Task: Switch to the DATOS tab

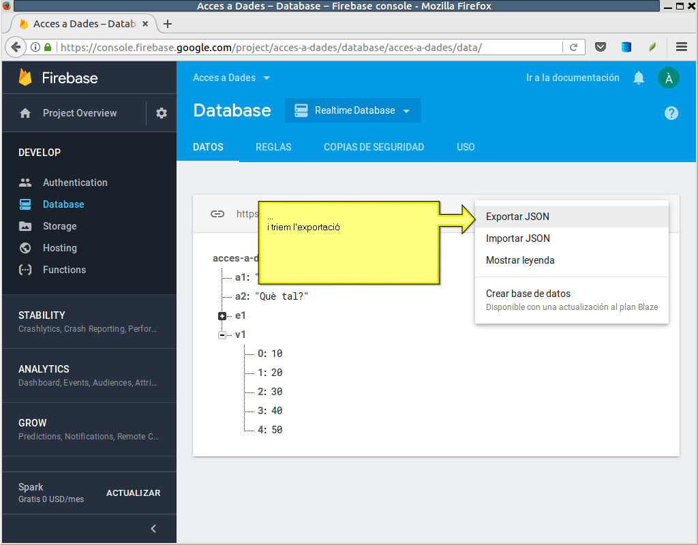Action: [x=209, y=147]
